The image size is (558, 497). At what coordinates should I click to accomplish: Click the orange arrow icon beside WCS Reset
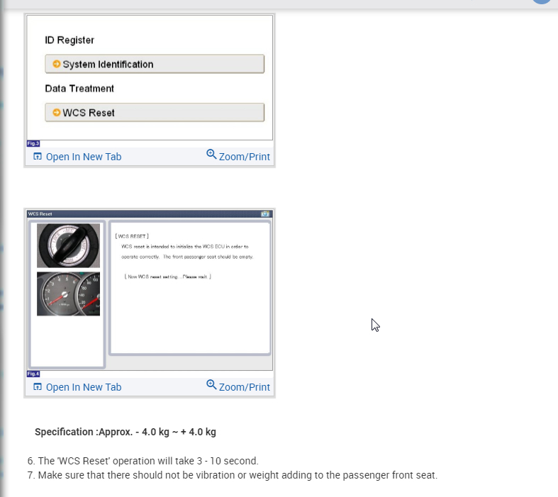pos(56,112)
